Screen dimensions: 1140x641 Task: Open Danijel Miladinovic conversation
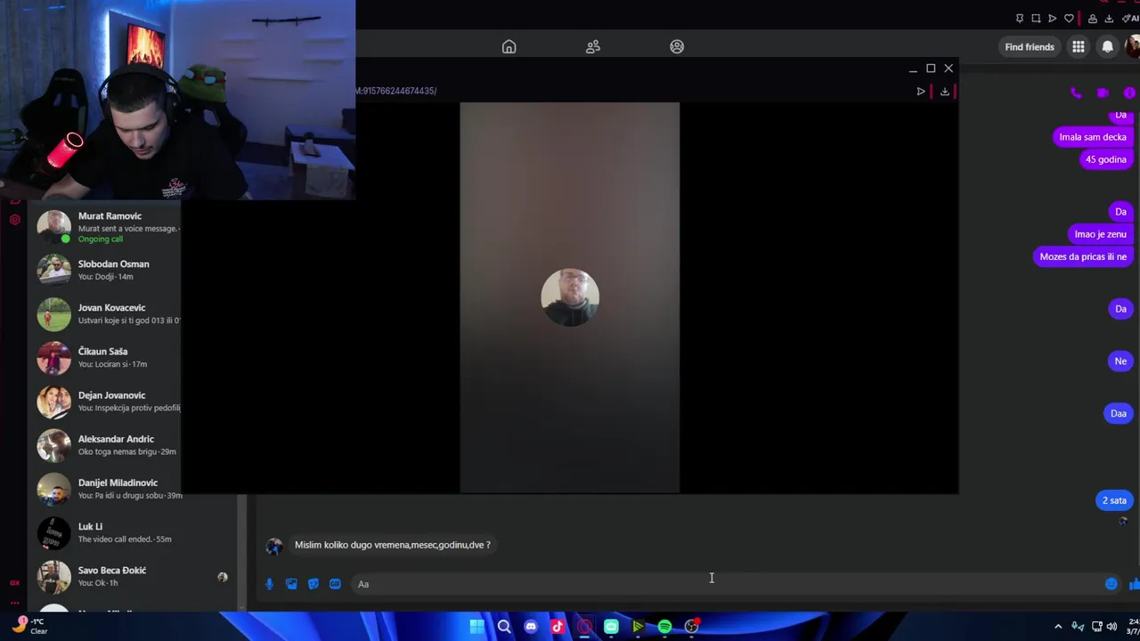coord(107,488)
